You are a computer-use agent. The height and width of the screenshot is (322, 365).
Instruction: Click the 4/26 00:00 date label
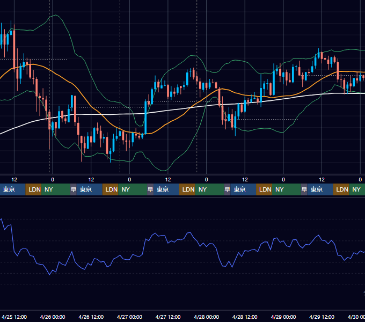[53, 317]
